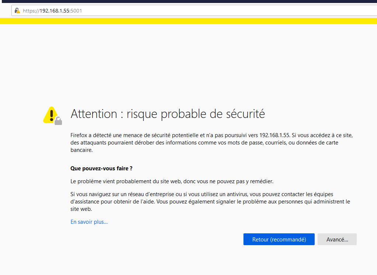Click the yellow warning stripe below address bar
Viewport: 377px width, 275px height.
[x=188, y=21]
